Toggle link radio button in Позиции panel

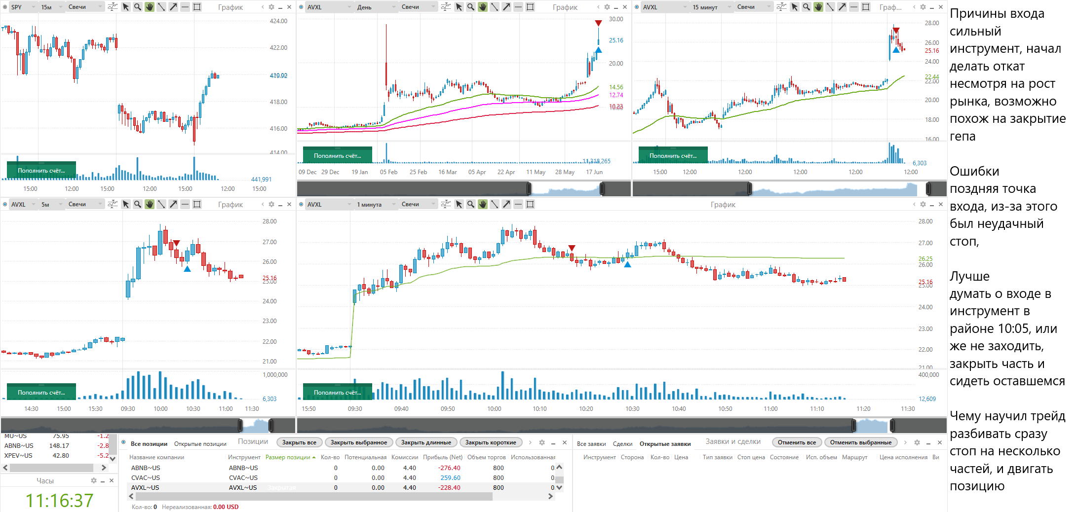coord(124,442)
